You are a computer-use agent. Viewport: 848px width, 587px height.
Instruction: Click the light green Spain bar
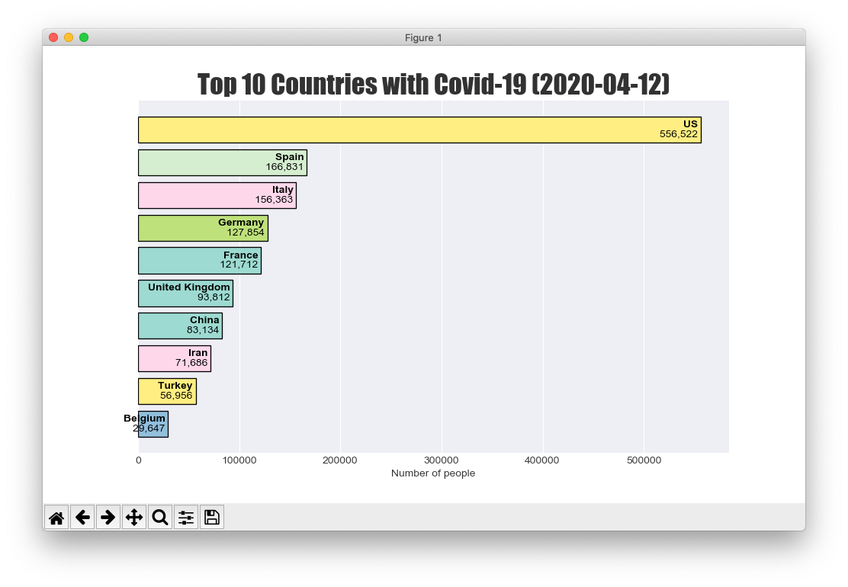point(223,162)
